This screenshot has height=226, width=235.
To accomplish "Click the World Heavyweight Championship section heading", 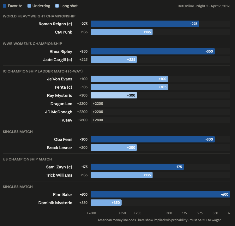I will point(39,16).
